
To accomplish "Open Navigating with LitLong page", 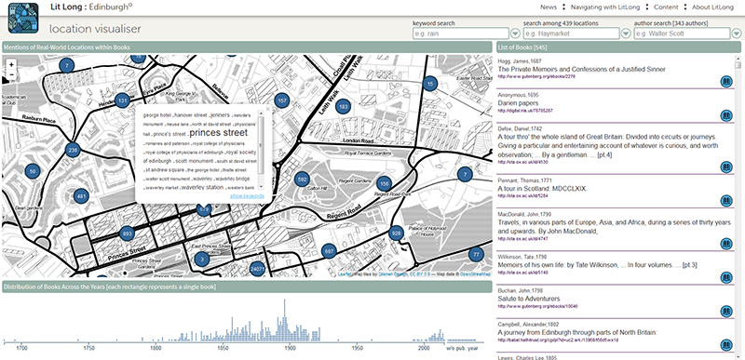I will [x=605, y=7].
